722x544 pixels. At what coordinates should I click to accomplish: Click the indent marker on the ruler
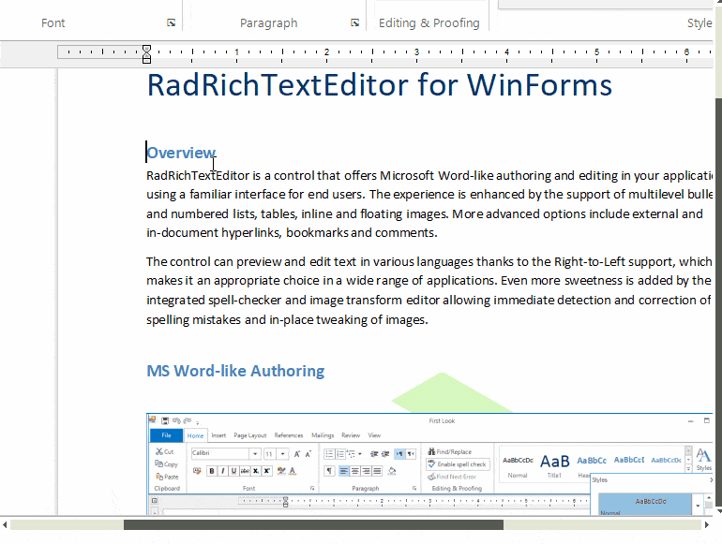146,54
